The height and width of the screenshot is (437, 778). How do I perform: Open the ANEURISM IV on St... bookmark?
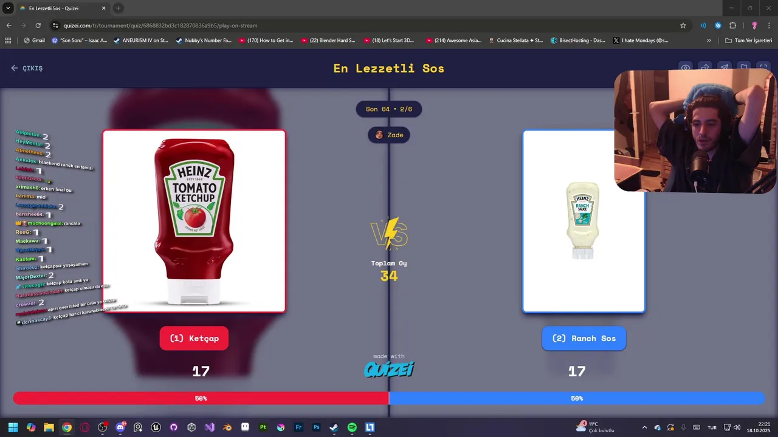141,41
